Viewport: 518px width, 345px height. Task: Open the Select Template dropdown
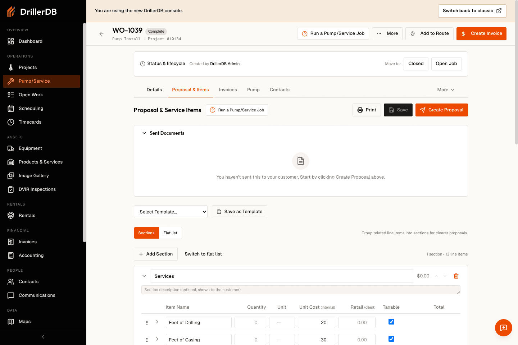(171, 212)
